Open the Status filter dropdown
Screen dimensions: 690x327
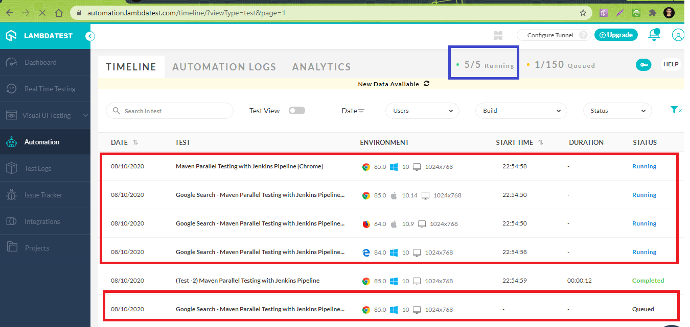point(617,111)
